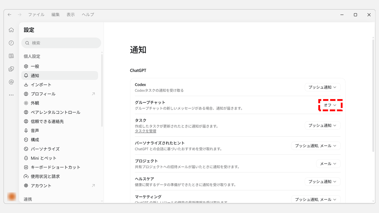
Task: Click the 設定 sidebar title
Action: (29, 30)
